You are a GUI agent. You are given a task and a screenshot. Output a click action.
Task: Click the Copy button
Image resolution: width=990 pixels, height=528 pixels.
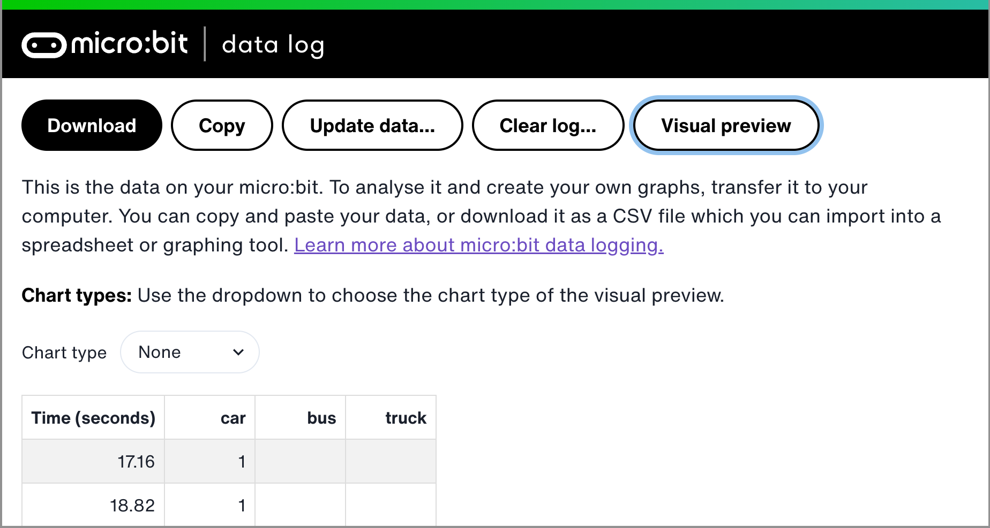(221, 125)
